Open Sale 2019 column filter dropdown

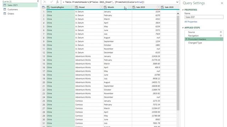coord(159,7)
